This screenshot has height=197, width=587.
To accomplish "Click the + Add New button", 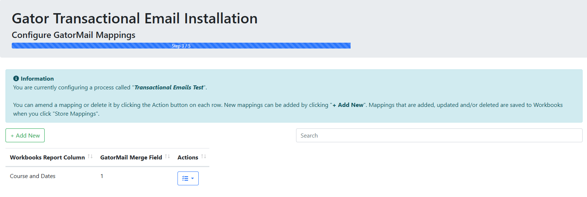I will [x=25, y=135].
